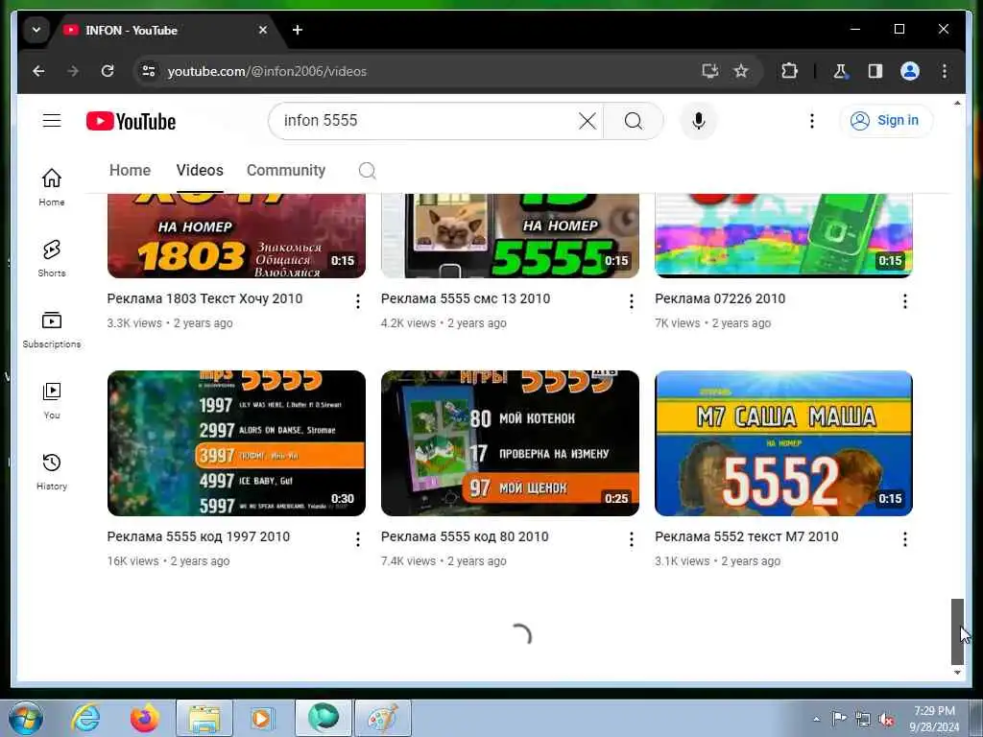The height and width of the screenshot is (737, 983).
Task: Open options menu for 5555 код 1997 video
Action: pyautogui.click(x=358, y=539)
